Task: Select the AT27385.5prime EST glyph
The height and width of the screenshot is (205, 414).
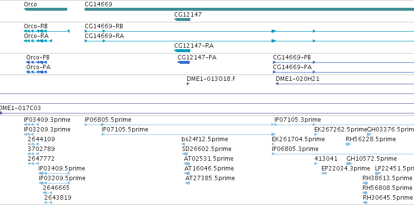Action: click(187, 183)
